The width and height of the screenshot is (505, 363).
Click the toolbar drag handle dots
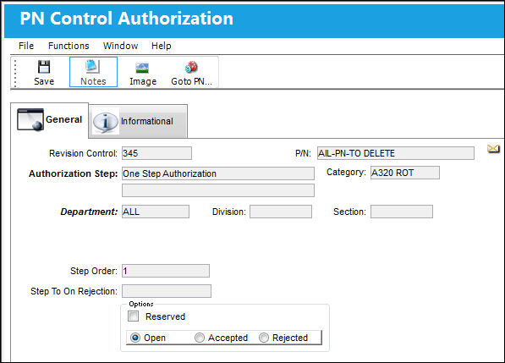pos(15,73)
